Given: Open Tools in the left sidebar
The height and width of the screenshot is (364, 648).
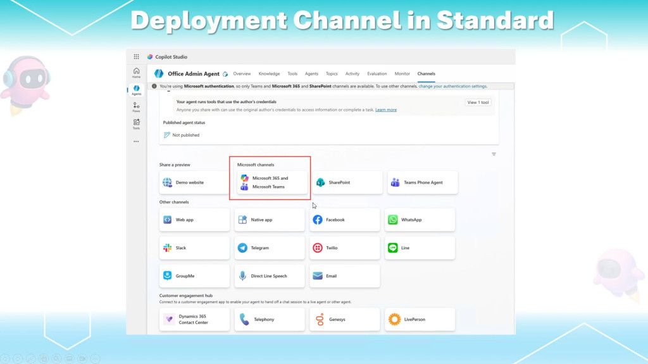Looking at the screenshot, I should (137, 124).
